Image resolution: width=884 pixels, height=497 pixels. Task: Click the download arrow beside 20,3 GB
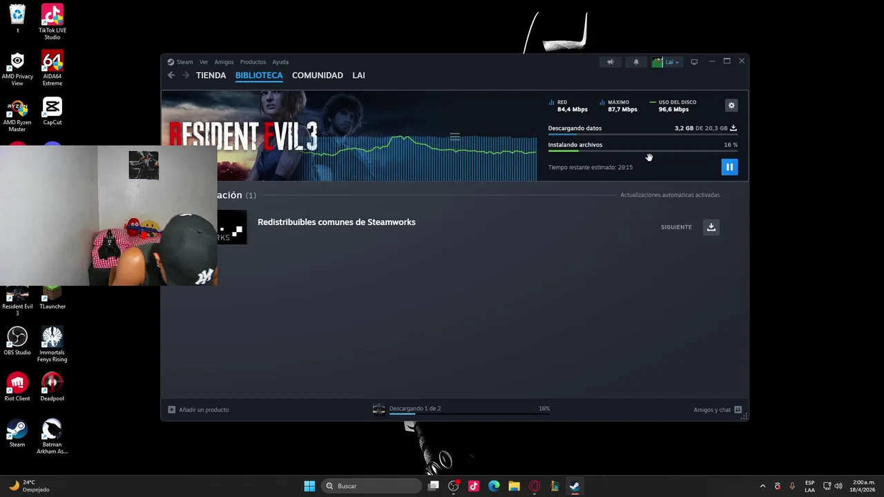click(733, 128)
